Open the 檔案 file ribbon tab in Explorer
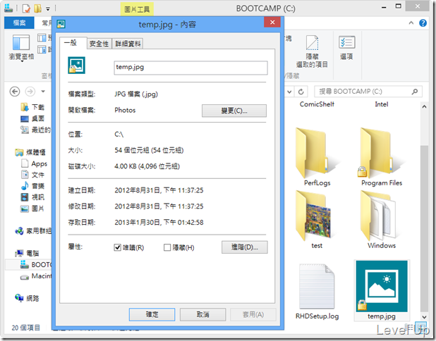Viewport: 436px width, 341px height. 19,23
